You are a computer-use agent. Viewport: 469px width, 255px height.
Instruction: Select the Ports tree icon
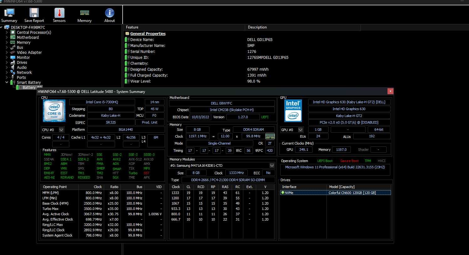13,77
